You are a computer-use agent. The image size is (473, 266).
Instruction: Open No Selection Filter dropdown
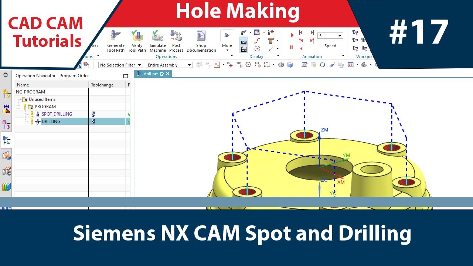point(120,65)
